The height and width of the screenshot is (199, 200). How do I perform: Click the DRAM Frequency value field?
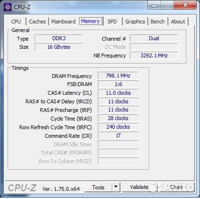[118, 76]
